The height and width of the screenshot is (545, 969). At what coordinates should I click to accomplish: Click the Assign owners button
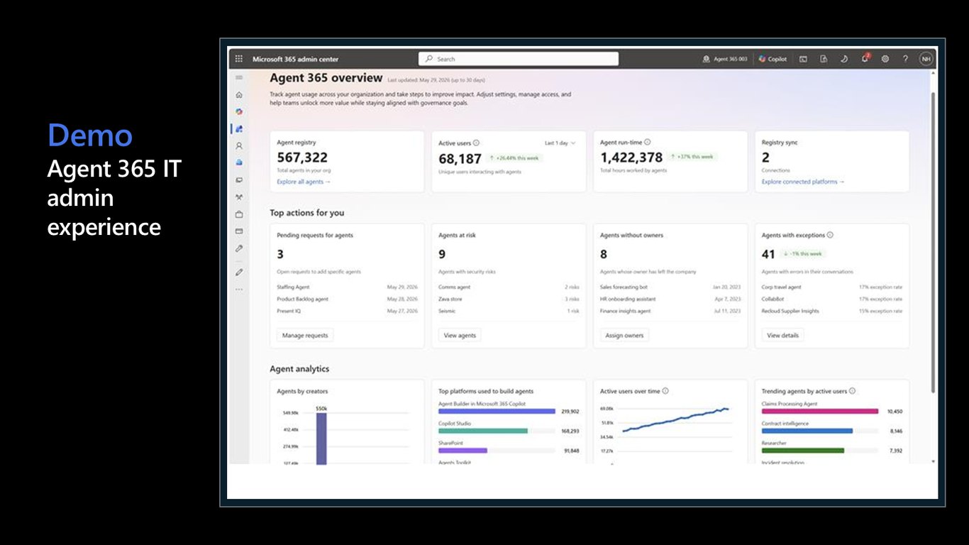pyautogui.click(x=624, y=335)
